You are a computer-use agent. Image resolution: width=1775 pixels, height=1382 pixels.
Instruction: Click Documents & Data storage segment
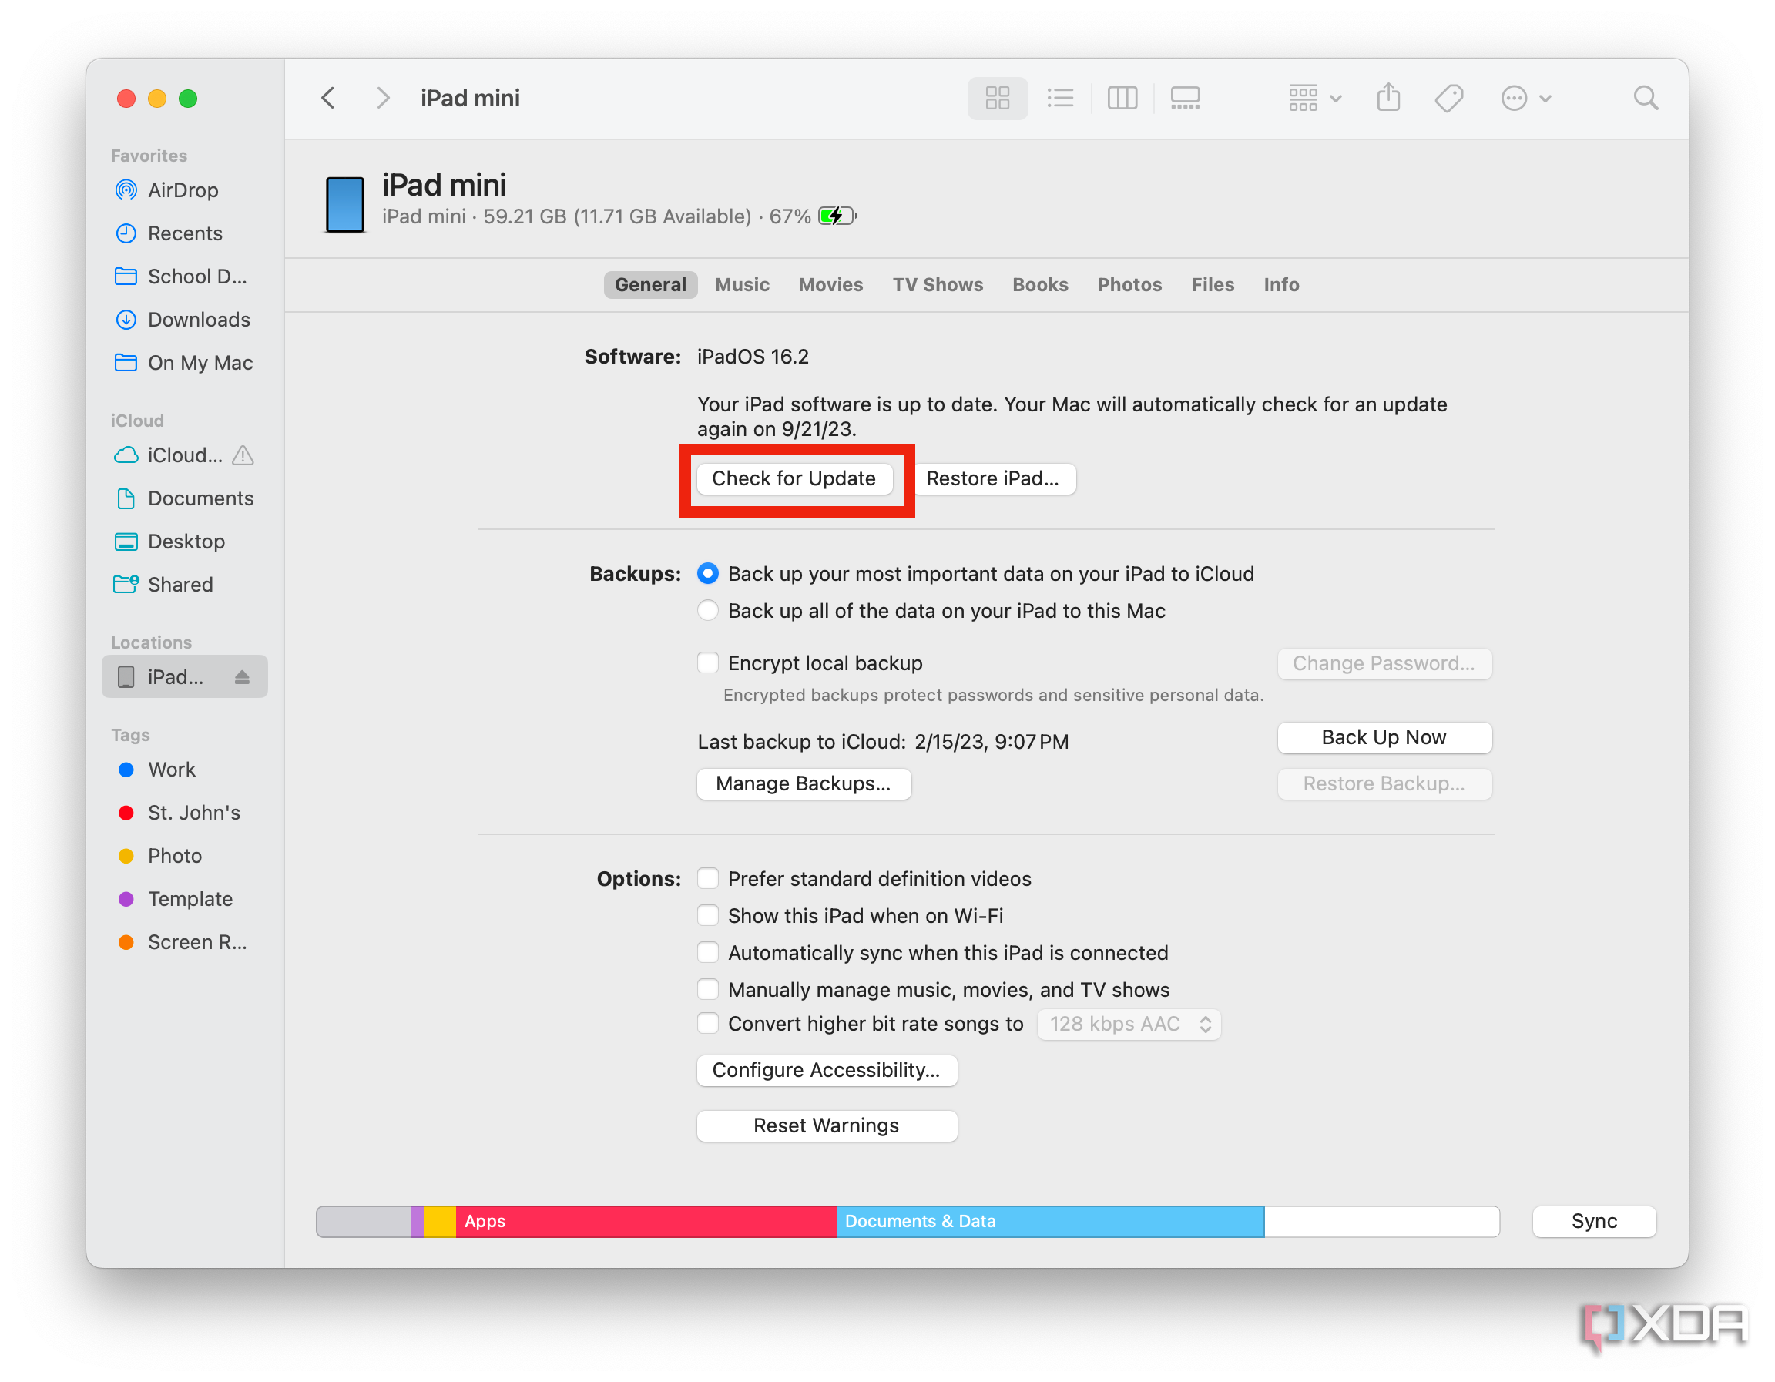[1050, 1222]
